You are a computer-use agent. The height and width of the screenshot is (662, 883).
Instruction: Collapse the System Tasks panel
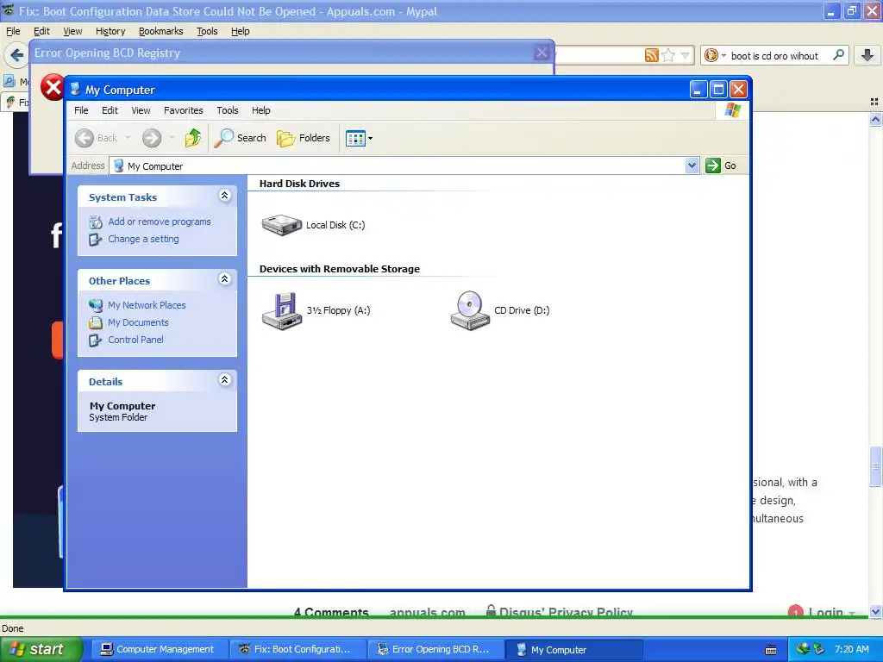[224, 196]
